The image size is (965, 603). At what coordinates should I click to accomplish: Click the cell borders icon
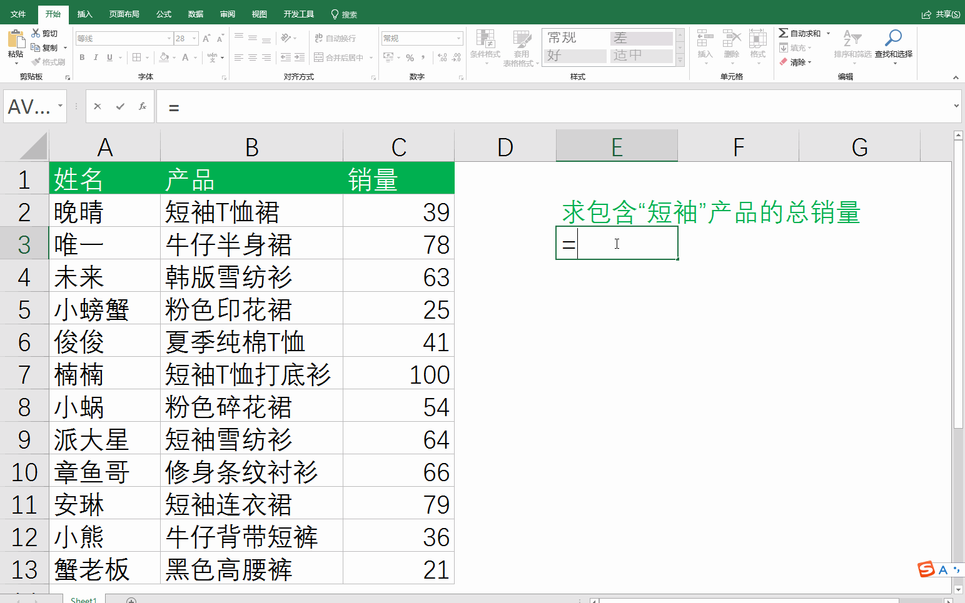coord(137,57)
